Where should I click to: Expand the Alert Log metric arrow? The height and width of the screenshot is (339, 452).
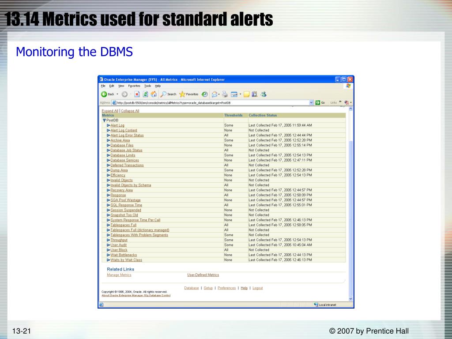109,125
